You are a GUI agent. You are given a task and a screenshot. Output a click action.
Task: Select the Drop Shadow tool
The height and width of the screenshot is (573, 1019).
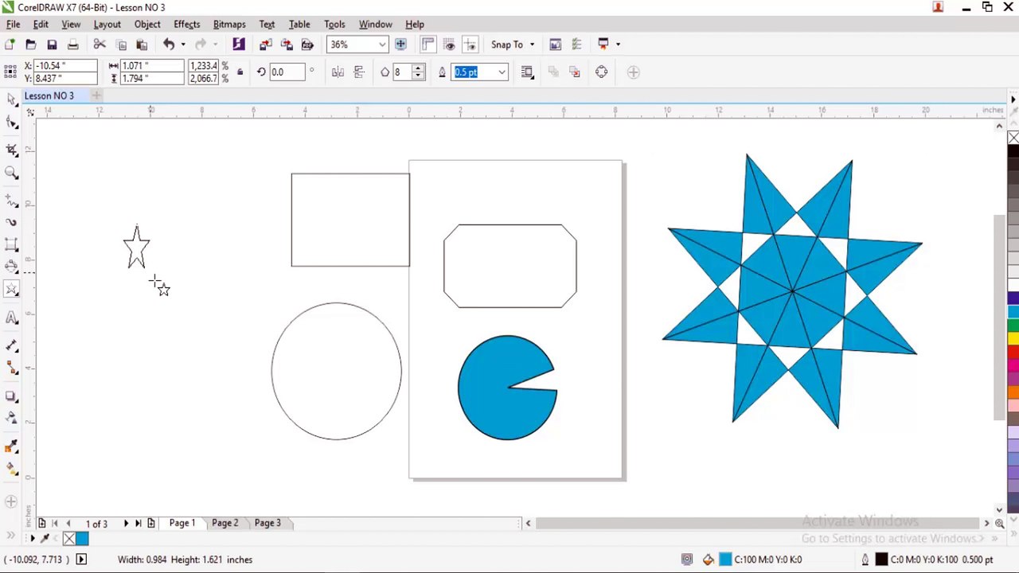(11, 396)
